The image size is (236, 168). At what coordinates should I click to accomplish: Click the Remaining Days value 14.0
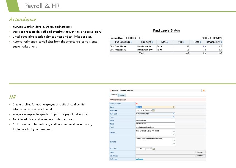tap(220, 46)
